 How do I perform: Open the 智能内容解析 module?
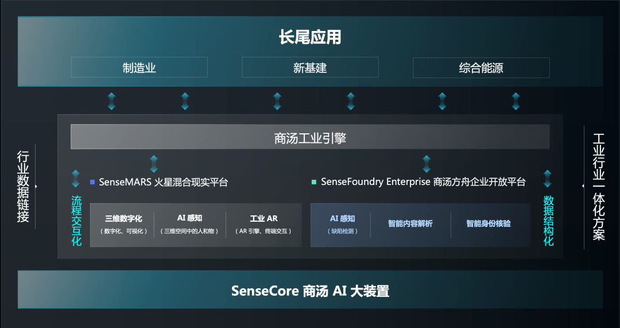(410, 223)
